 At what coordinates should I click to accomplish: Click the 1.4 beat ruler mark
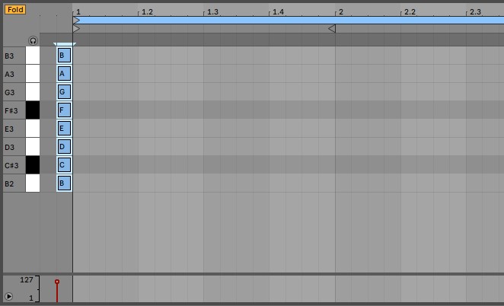pos(278,12)
